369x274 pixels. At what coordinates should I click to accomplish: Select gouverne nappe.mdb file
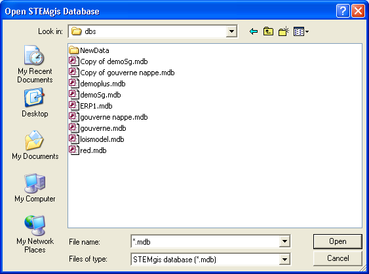108,117
